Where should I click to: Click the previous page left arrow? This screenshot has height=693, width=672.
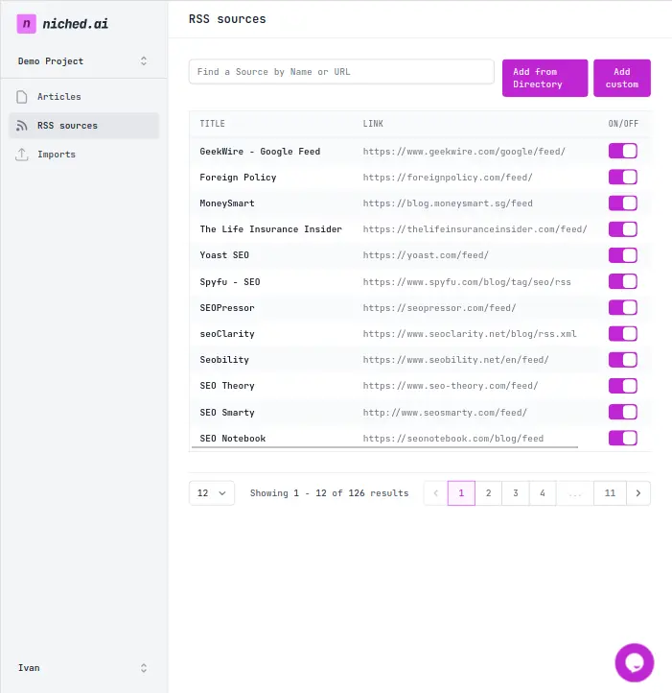[436, 492]
